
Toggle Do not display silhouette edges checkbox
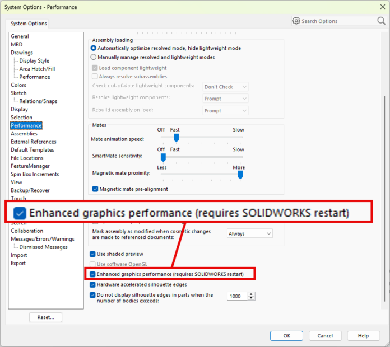(x=92, y=295)
